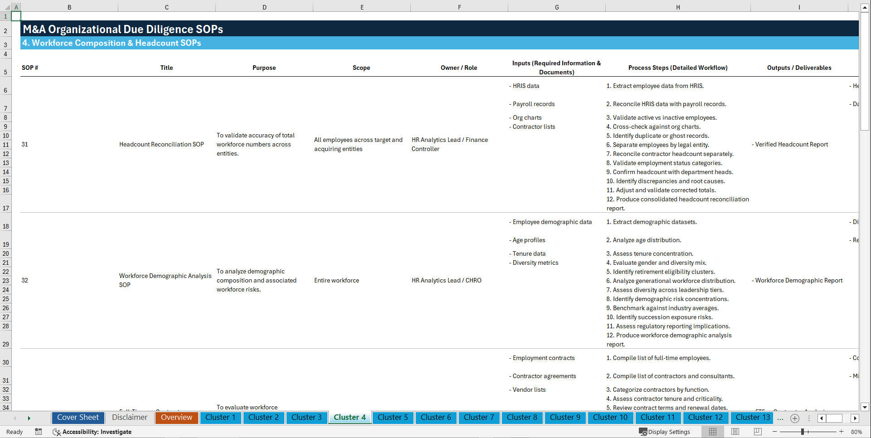Image resolution: width=871 pixels, height=438 pixels.
Task: Open the Overview sheet tab
Action: (x=176, y=417)
